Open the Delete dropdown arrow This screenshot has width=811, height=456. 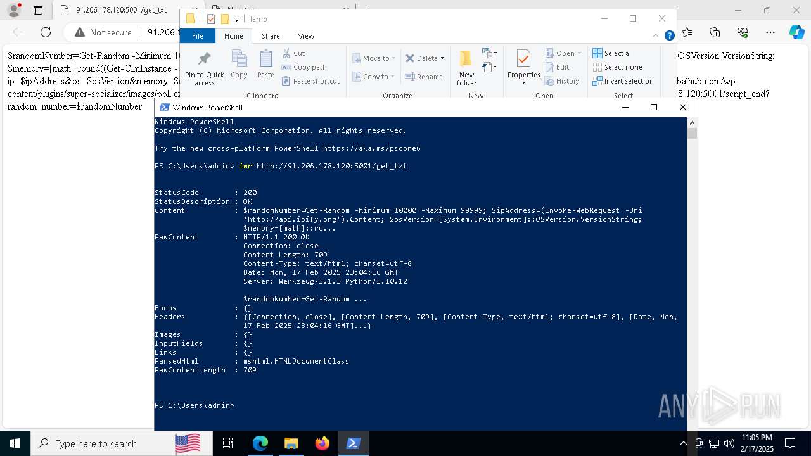pos(442,58)
